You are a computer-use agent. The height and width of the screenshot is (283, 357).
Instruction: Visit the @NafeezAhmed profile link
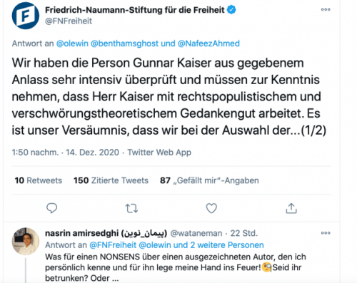pos(208,43)
